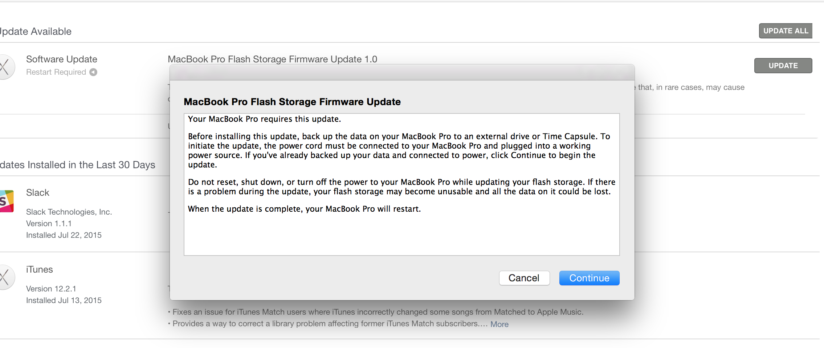Click the UPDATE button for Software Update

783,66
